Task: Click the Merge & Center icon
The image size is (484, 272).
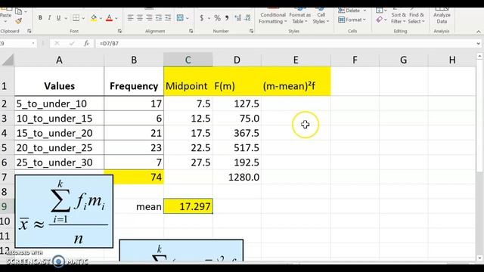Action: coord(180,18)
